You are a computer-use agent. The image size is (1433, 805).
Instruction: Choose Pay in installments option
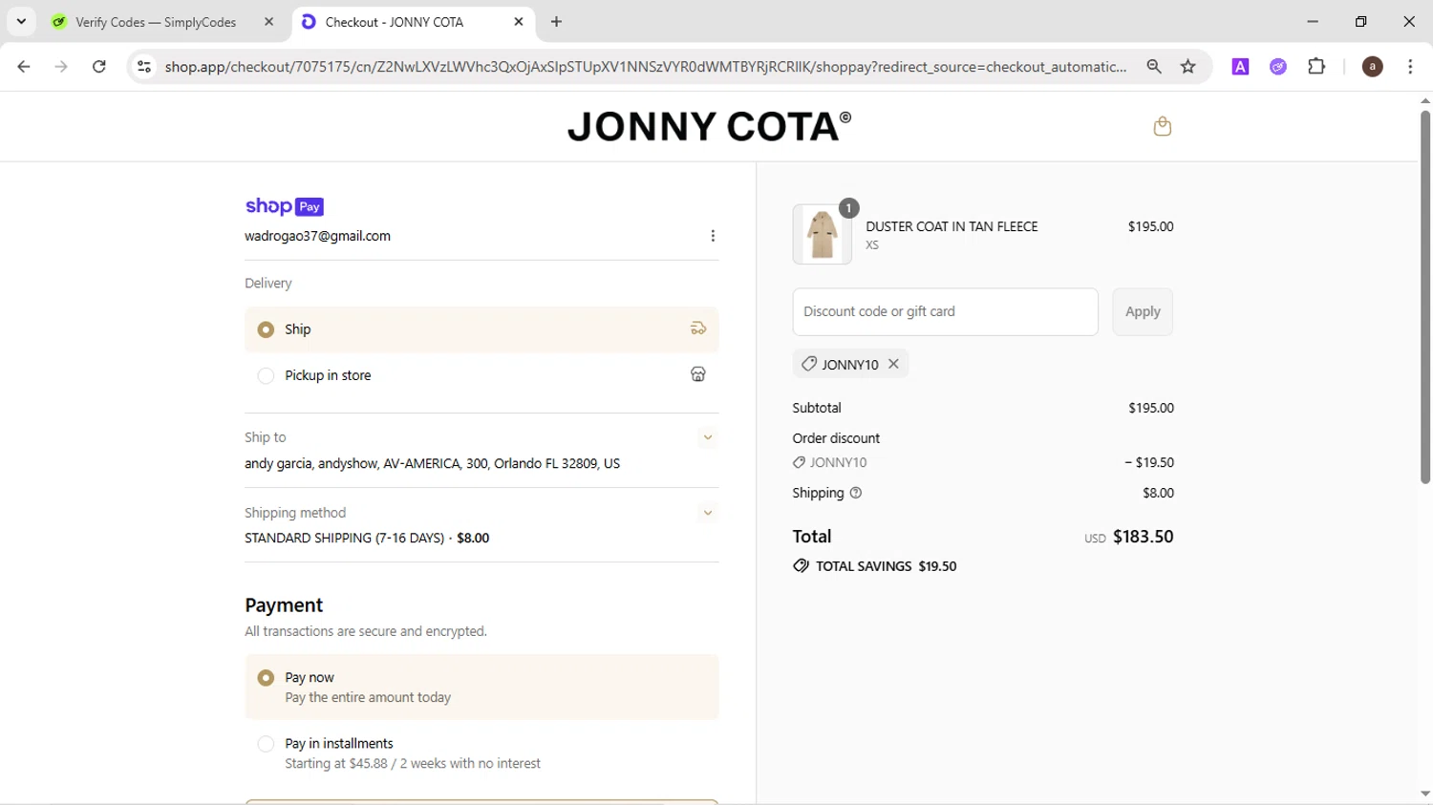click(481, 752)
